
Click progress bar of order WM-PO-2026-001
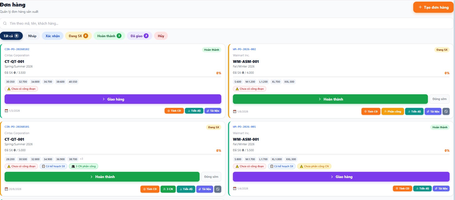(341, 154)
